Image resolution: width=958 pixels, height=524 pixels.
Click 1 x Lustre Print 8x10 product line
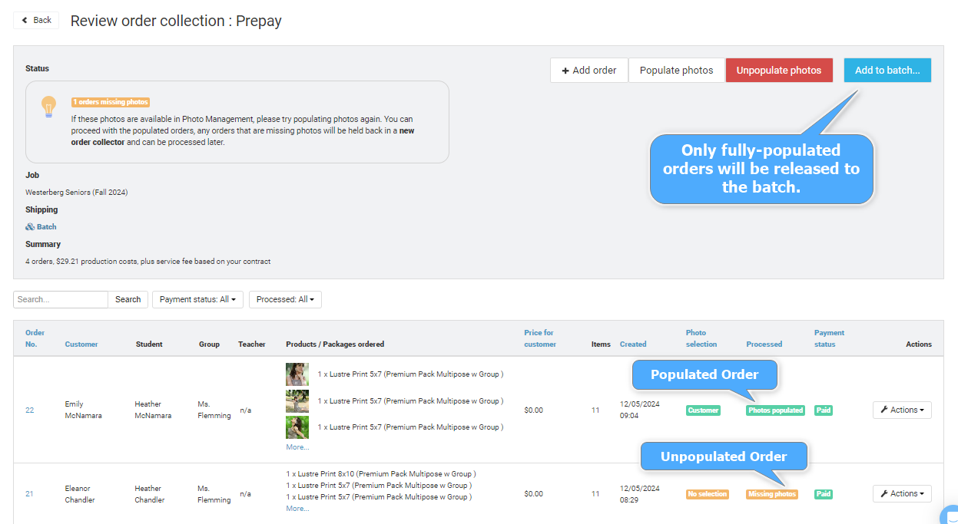[381, 474]
